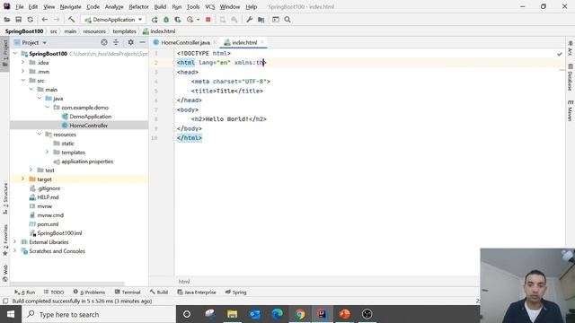Open the Maven side panel
575x323 pixels.
pos(570,110)
